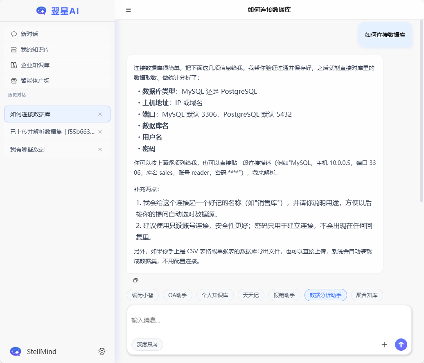This screenshot has width=424, height=363.
Task: Click the 数据库类型 bullet line
Action: click(200, 91)
